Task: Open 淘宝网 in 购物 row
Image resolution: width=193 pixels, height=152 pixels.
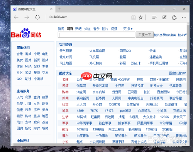Action: (x=81, y=92)
